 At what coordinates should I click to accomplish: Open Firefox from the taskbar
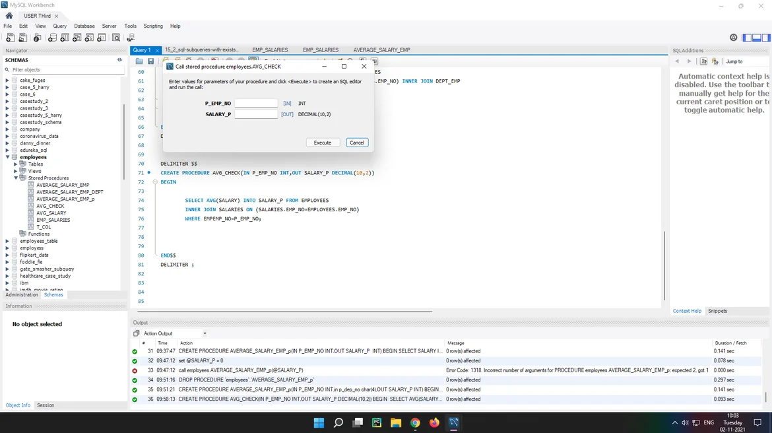pos(434,422)
